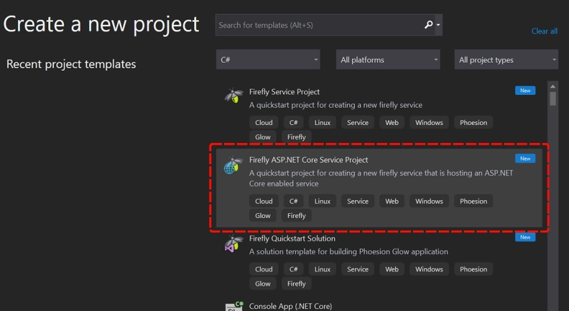Select Console App (.NET Core) template
Image resolution: width=569 pixels, height=311 pixels.
[x=291, y=306]
